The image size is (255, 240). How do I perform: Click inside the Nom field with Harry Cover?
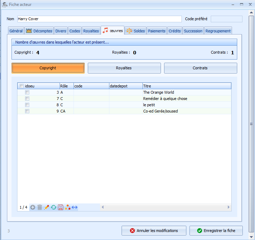pyautogui.click(x=99, y=19)
